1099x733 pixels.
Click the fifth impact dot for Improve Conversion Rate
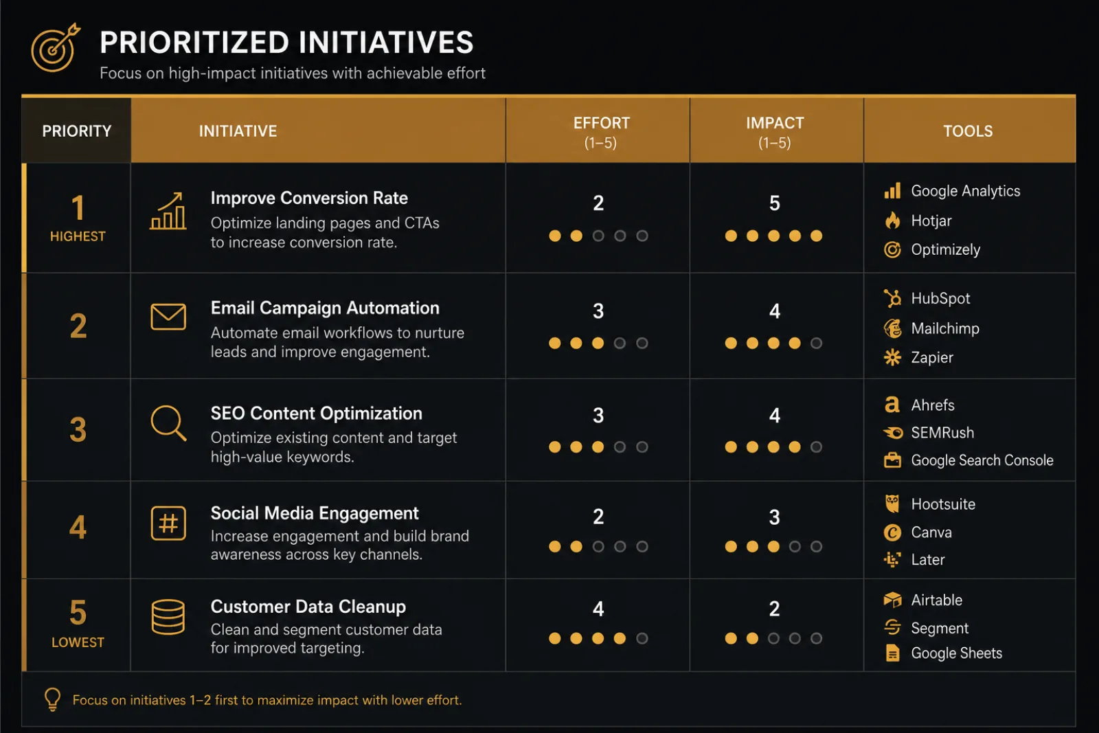coord(816,236)
